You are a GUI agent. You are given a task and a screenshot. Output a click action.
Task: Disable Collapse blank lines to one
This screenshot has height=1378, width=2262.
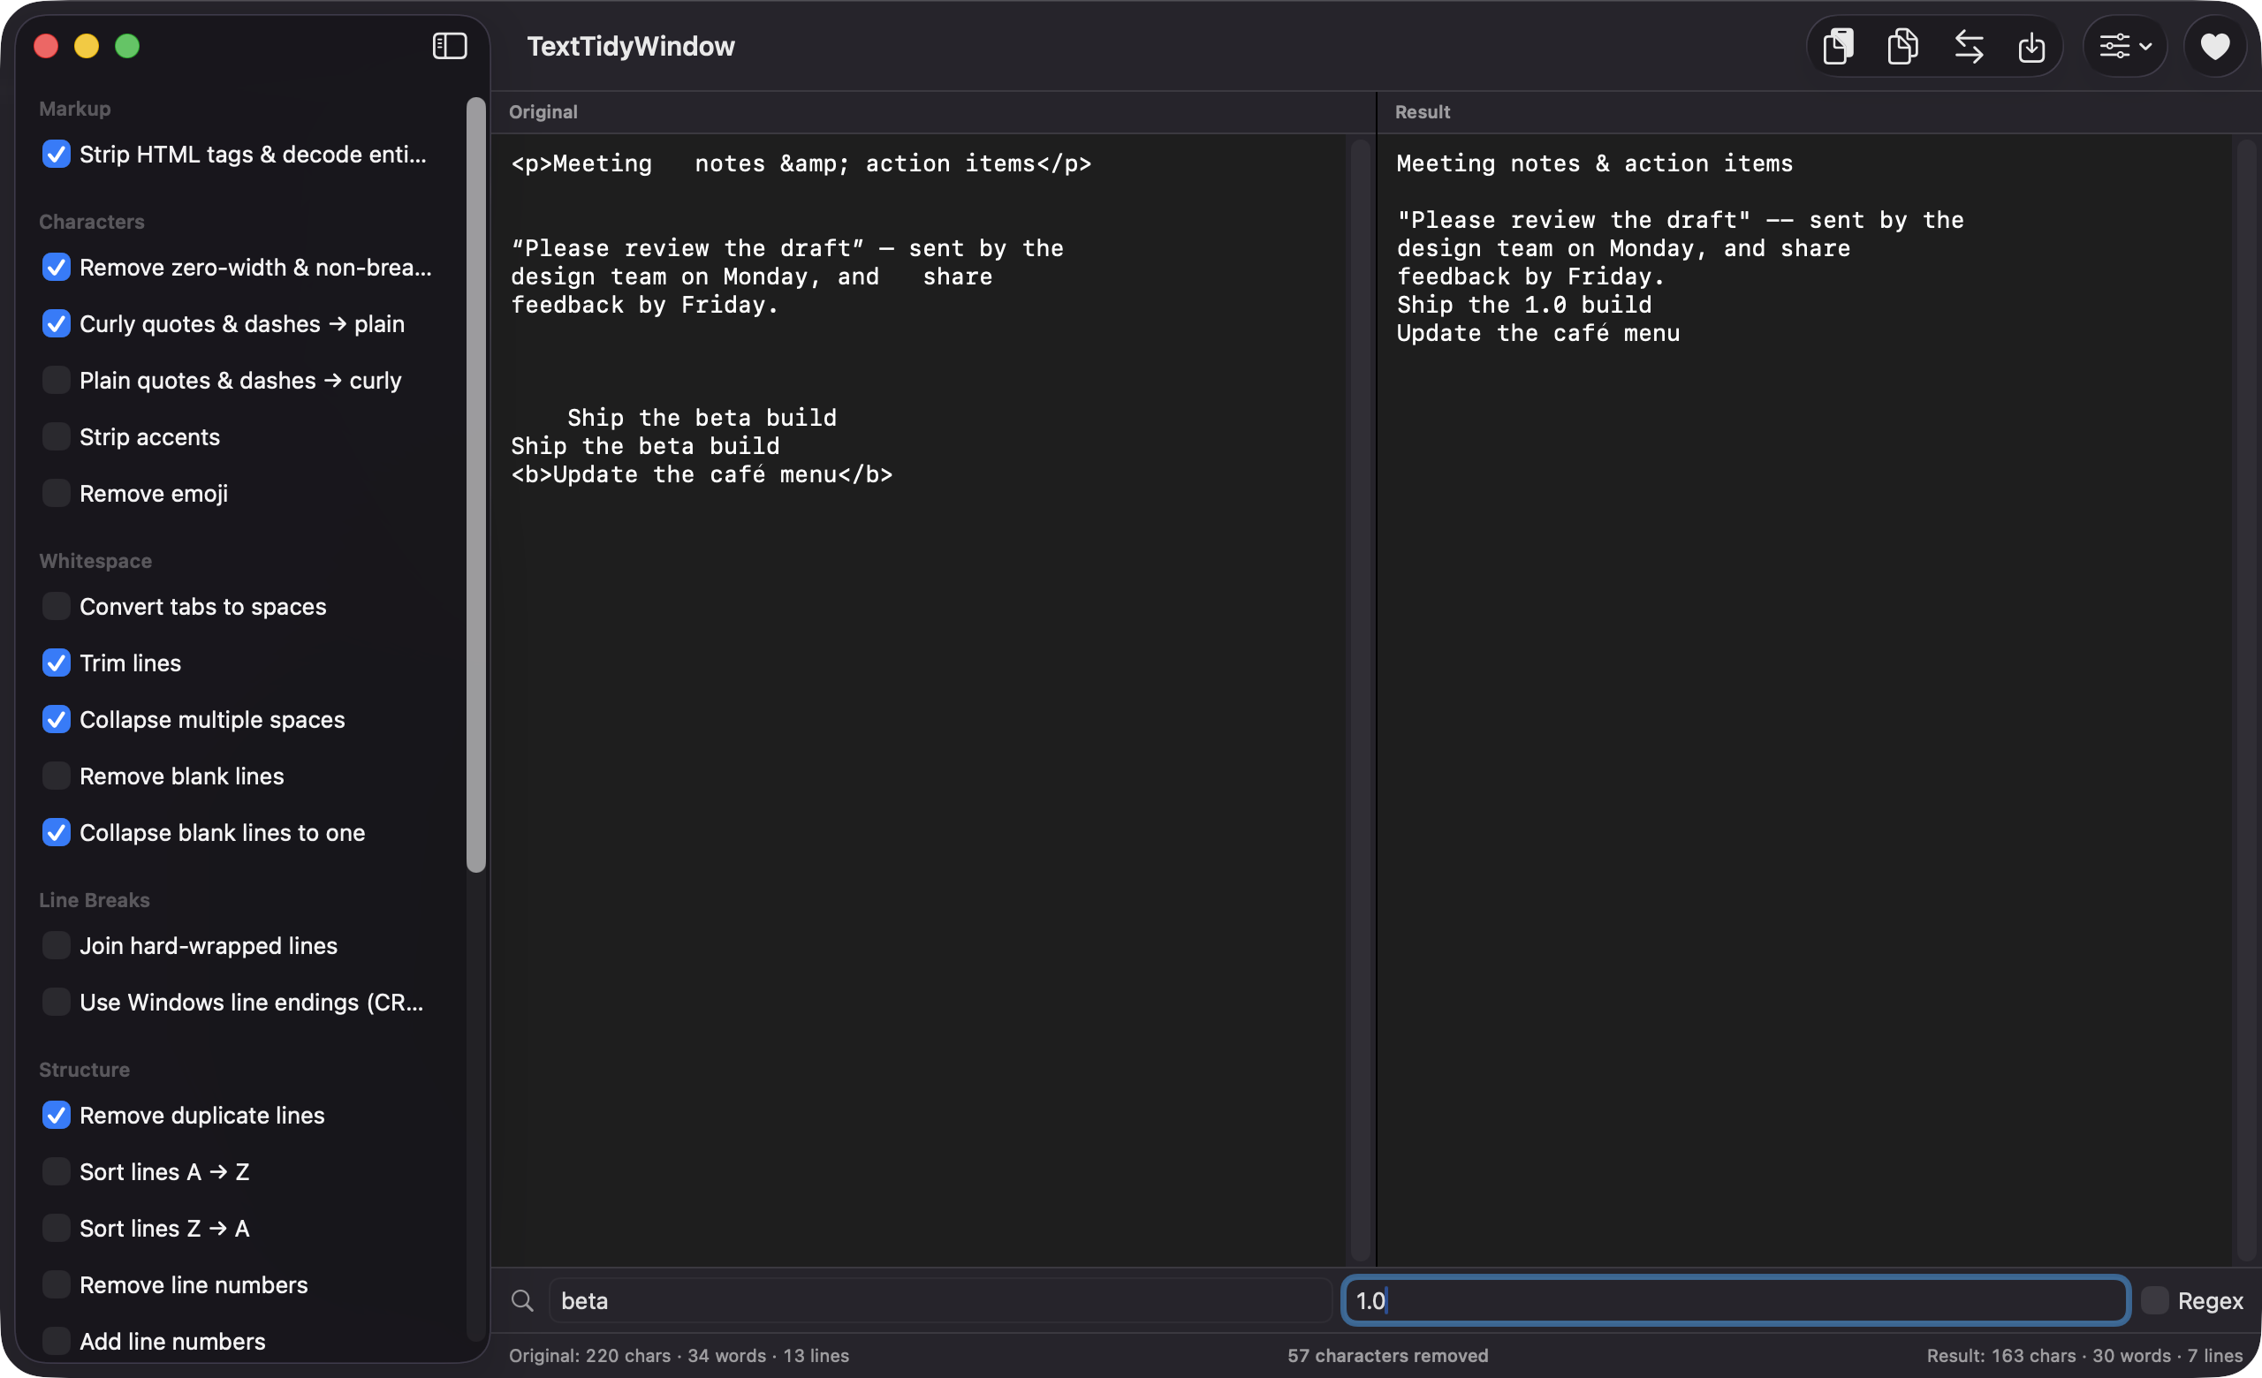(x=56, y=832)
